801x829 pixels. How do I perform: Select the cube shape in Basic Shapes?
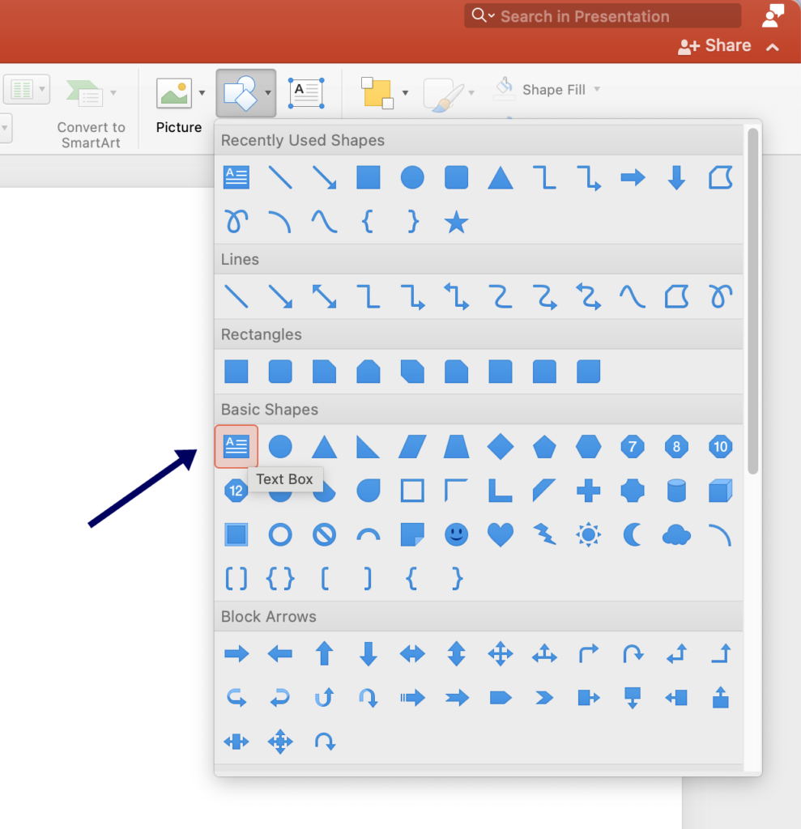point(720,491)
